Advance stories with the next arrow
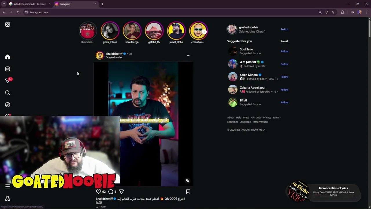371x209 pixels. 204,32
